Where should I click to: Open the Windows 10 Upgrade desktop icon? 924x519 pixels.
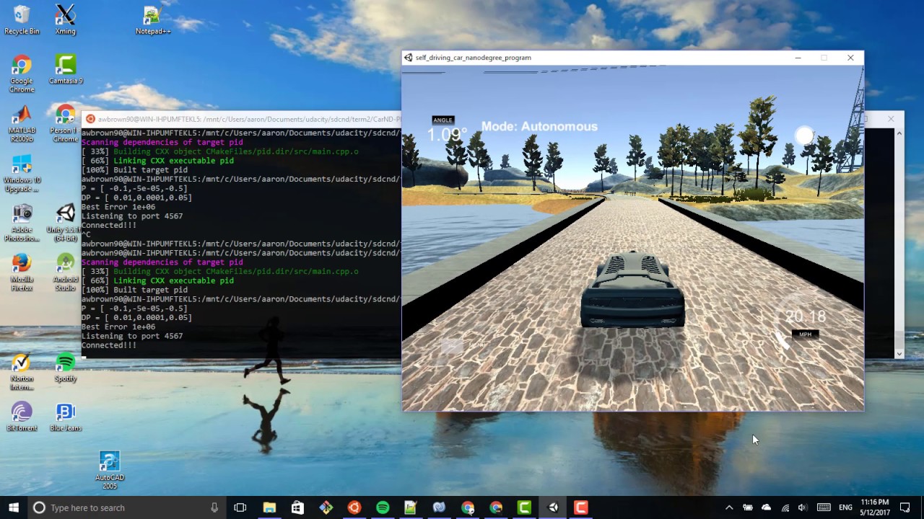[22, 173]
